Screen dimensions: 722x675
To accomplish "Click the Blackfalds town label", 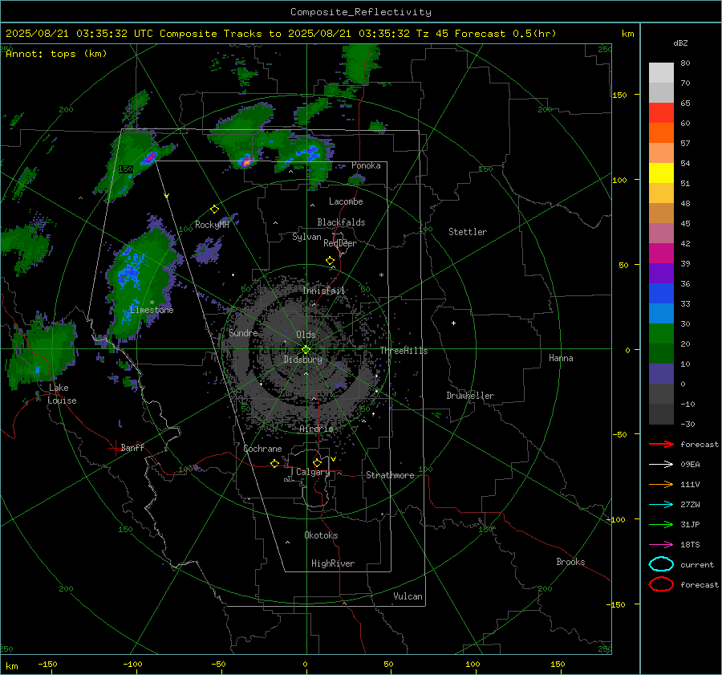I will click(x=341, y=222).
